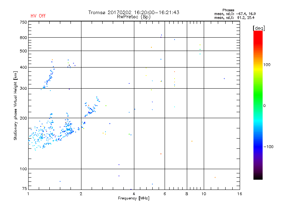
Task: Click the x-axis label '6'
Action: coord(165,194)
